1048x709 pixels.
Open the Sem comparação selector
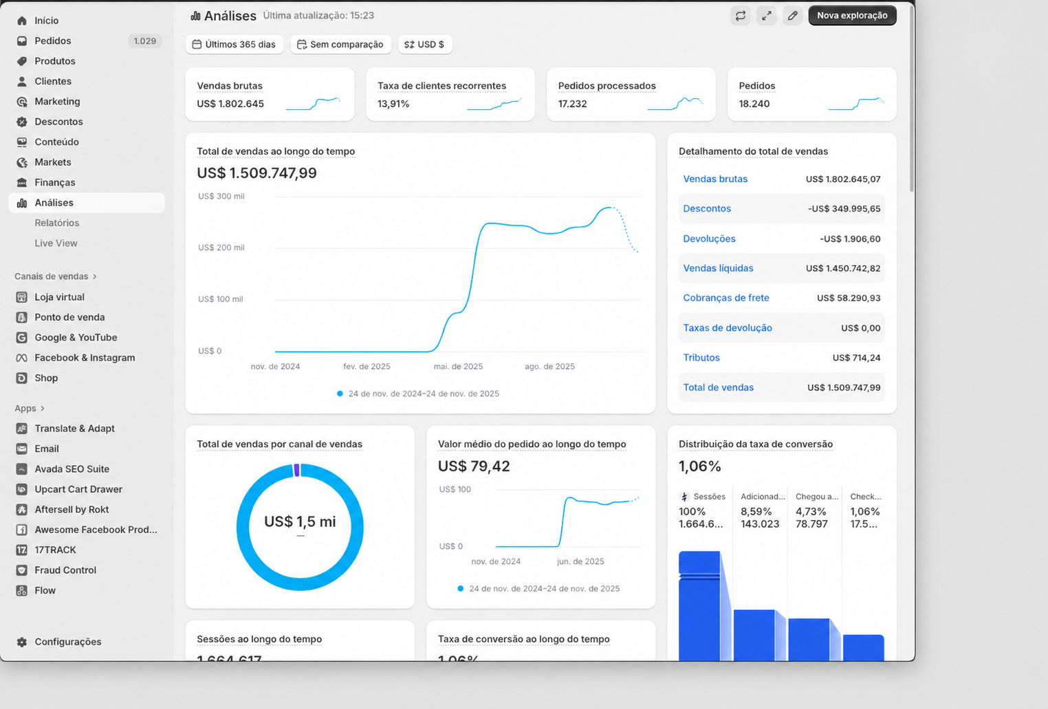point(340,44)
